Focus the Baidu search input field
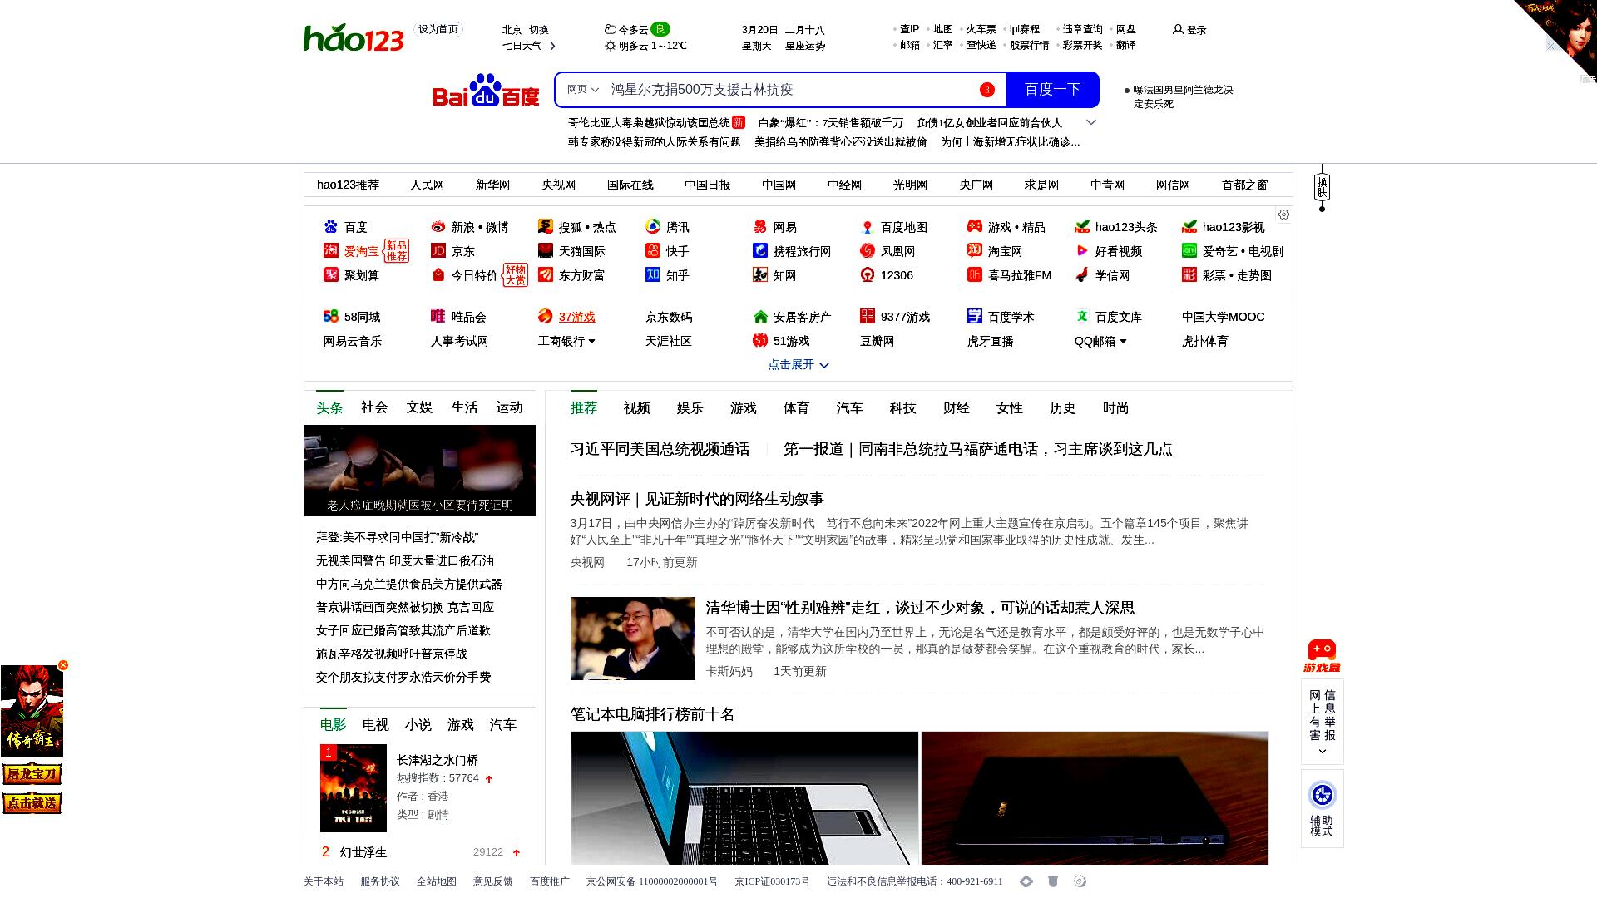1597x898 pixels. (x=790, y=90)
